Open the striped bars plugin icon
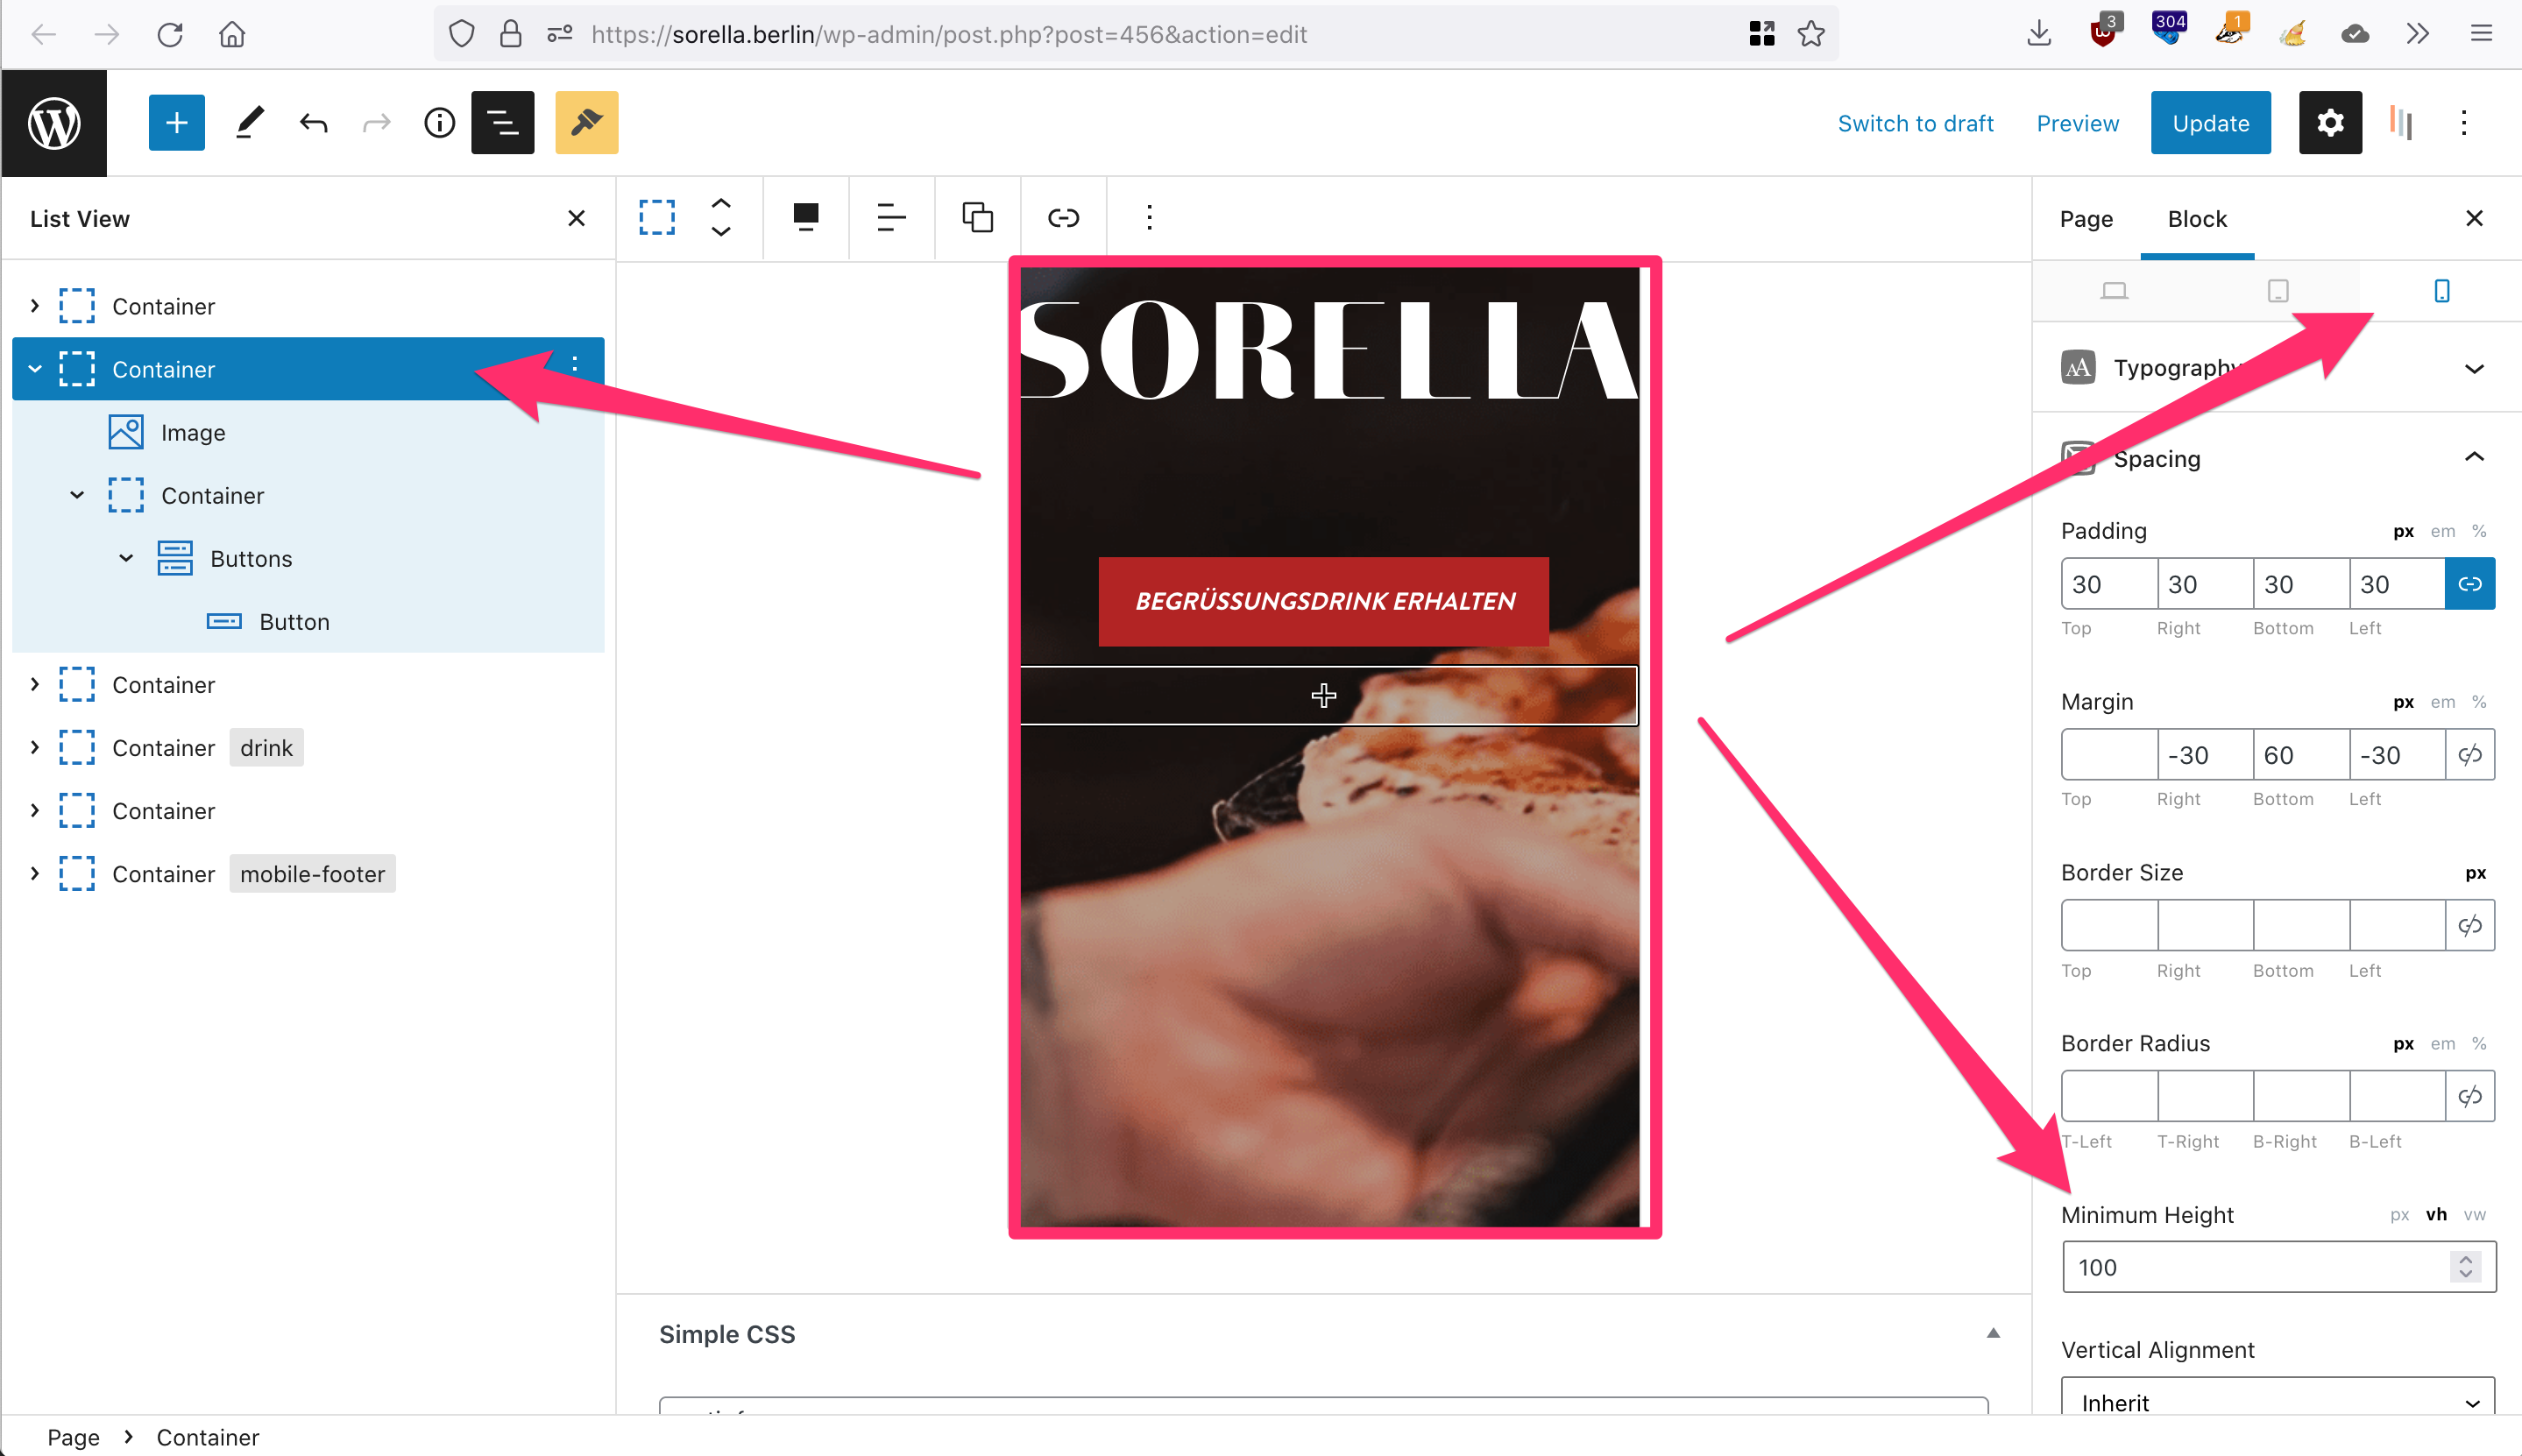This screenshot has width=2522, height=1456. (2402, 123)
